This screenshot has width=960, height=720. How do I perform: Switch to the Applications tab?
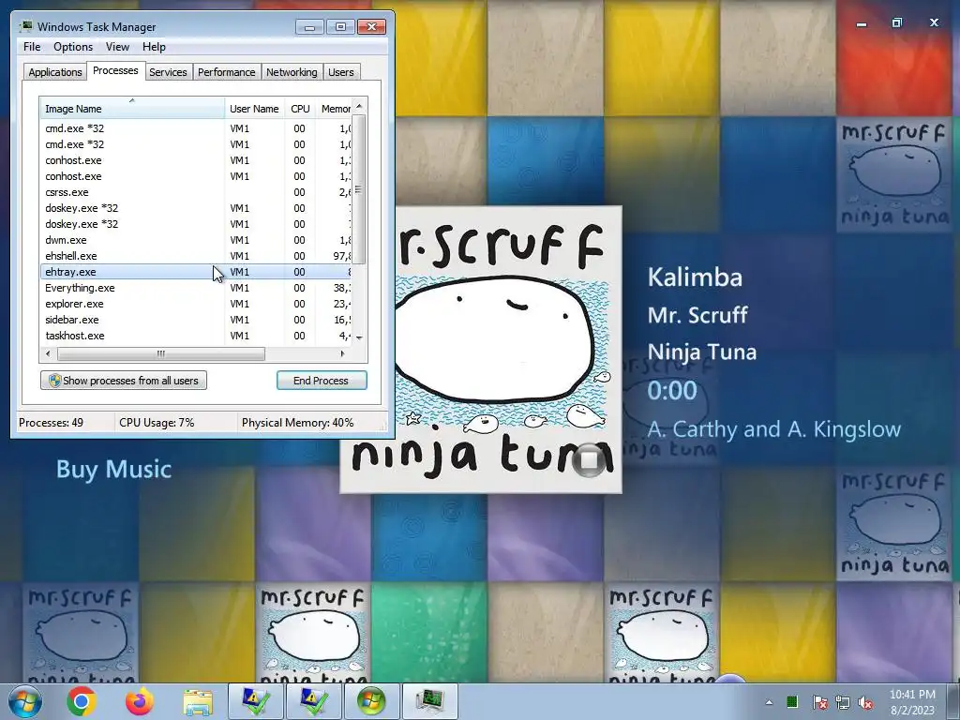[x=55, y=72]
